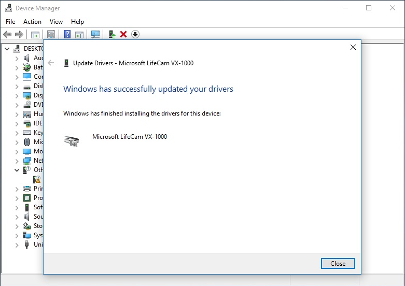Select the Print queues printer icon
Viewport: 405px width, 286px height.
(x=27, y=189)
